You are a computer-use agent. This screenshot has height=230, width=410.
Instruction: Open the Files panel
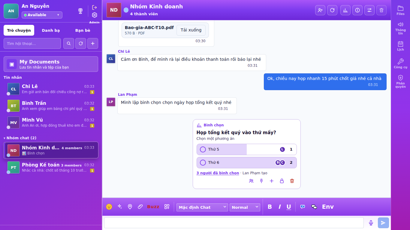click(400, 10)
